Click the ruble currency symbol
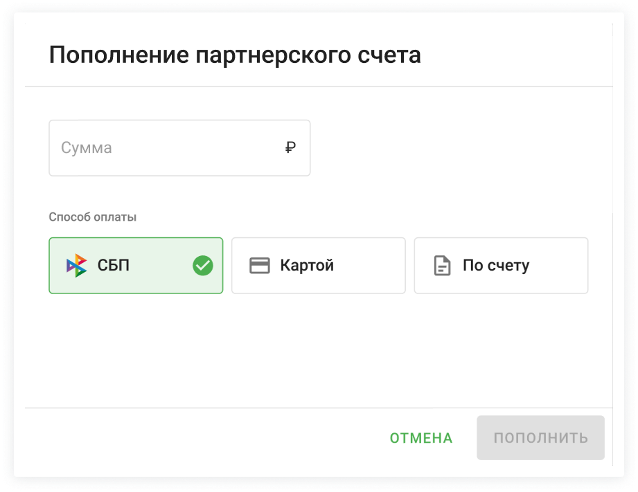This screenshot has height=492, width=638. [291, 147]
